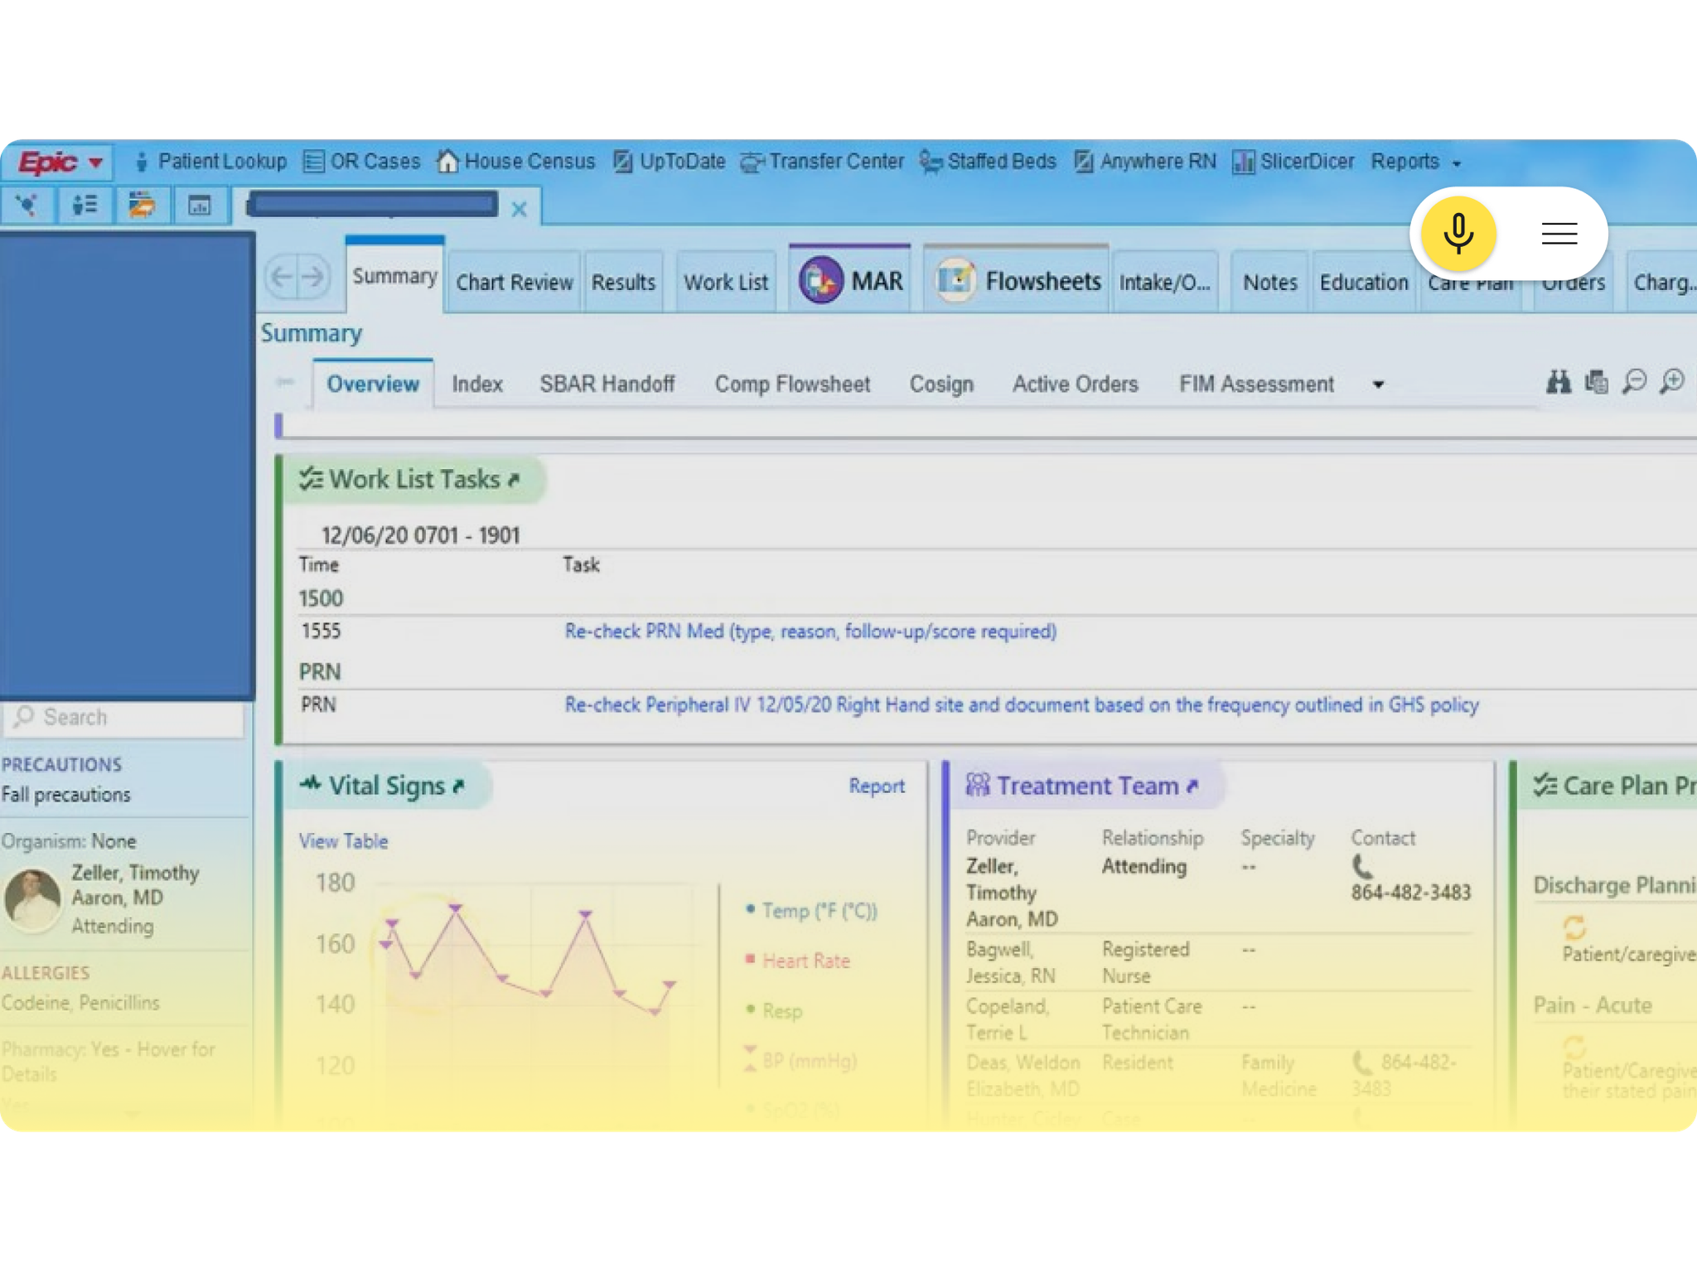The image size is (1697, 1273).
Task: Zoom in the report view
Action: [1672, 382]
